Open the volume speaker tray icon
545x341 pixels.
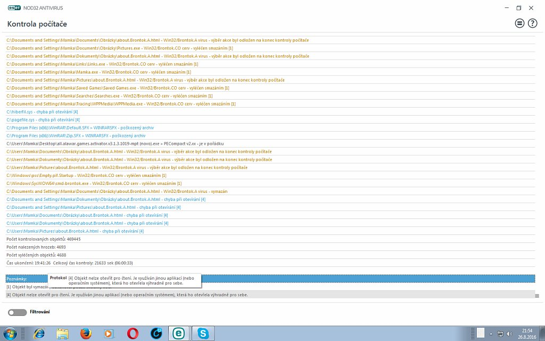pyautogui.click(x=509, y=334)
